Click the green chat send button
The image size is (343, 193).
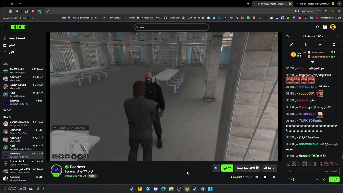click(334, 179)
